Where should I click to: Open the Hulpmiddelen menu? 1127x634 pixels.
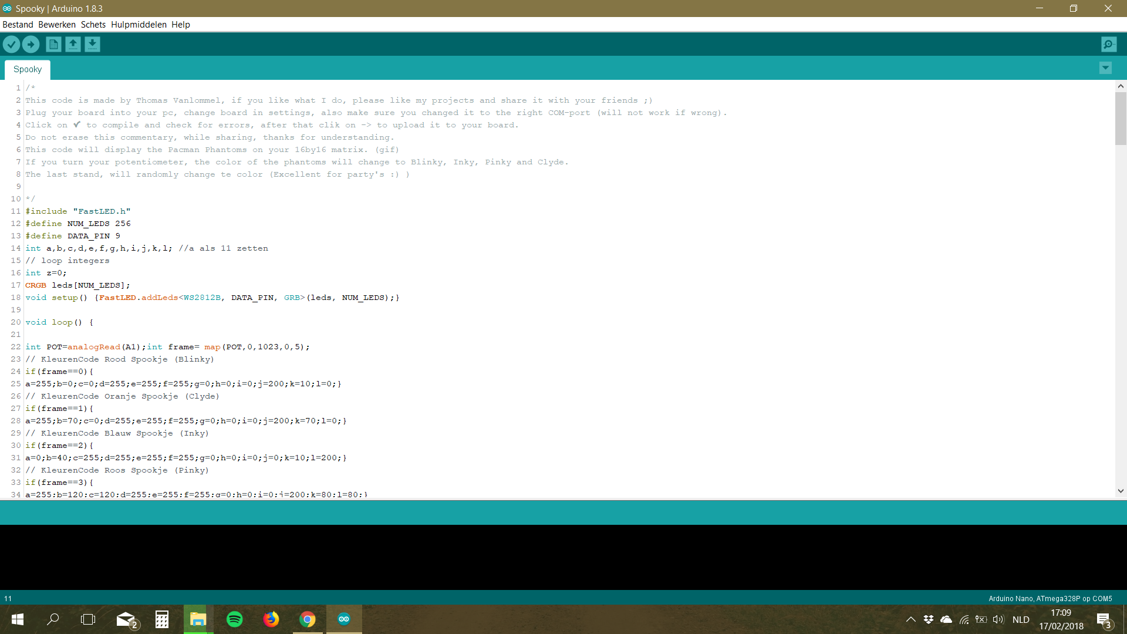pyautogui.click(x=139, y=24)
